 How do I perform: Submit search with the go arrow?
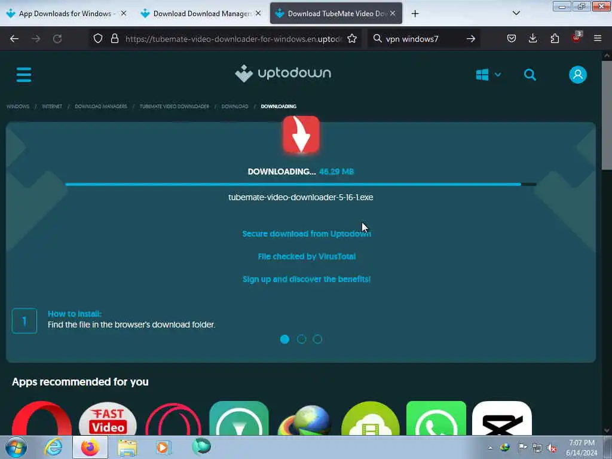click(471, 39)
